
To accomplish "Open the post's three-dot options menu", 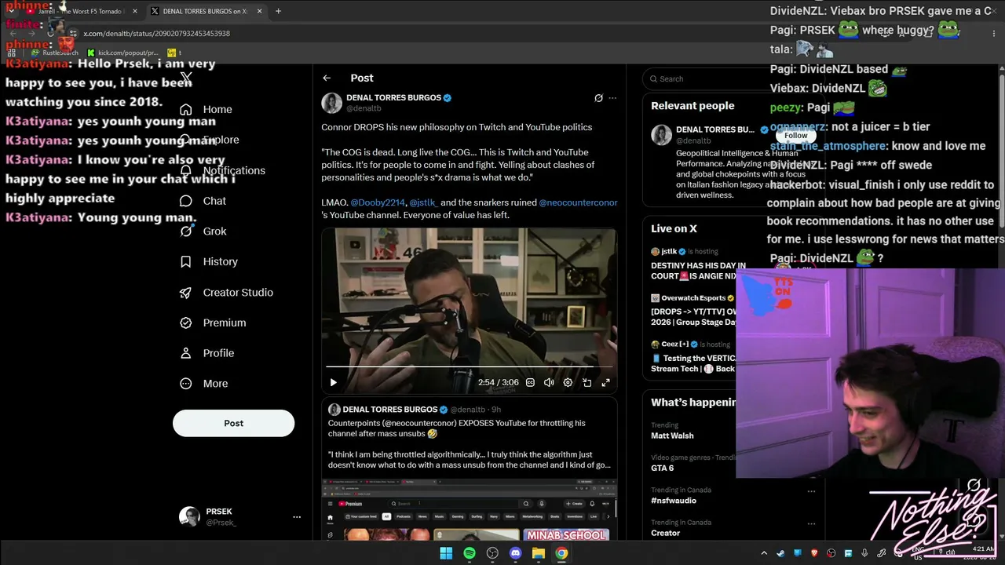I will (612, 98).
